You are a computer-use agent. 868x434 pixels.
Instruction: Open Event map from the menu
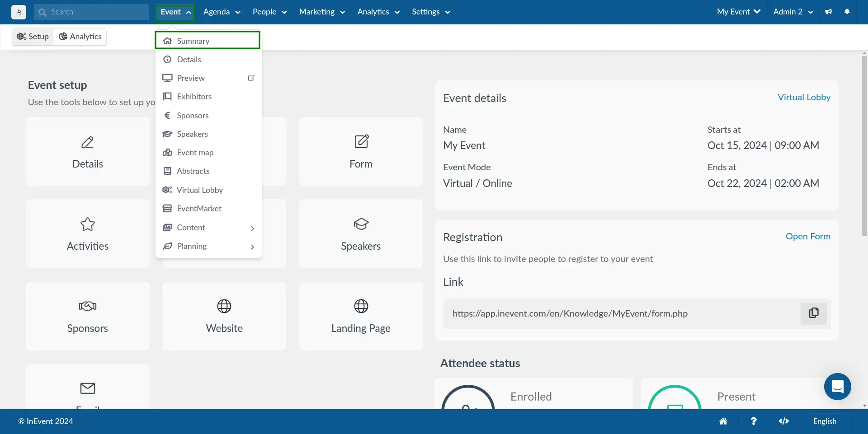click(208, 153)
